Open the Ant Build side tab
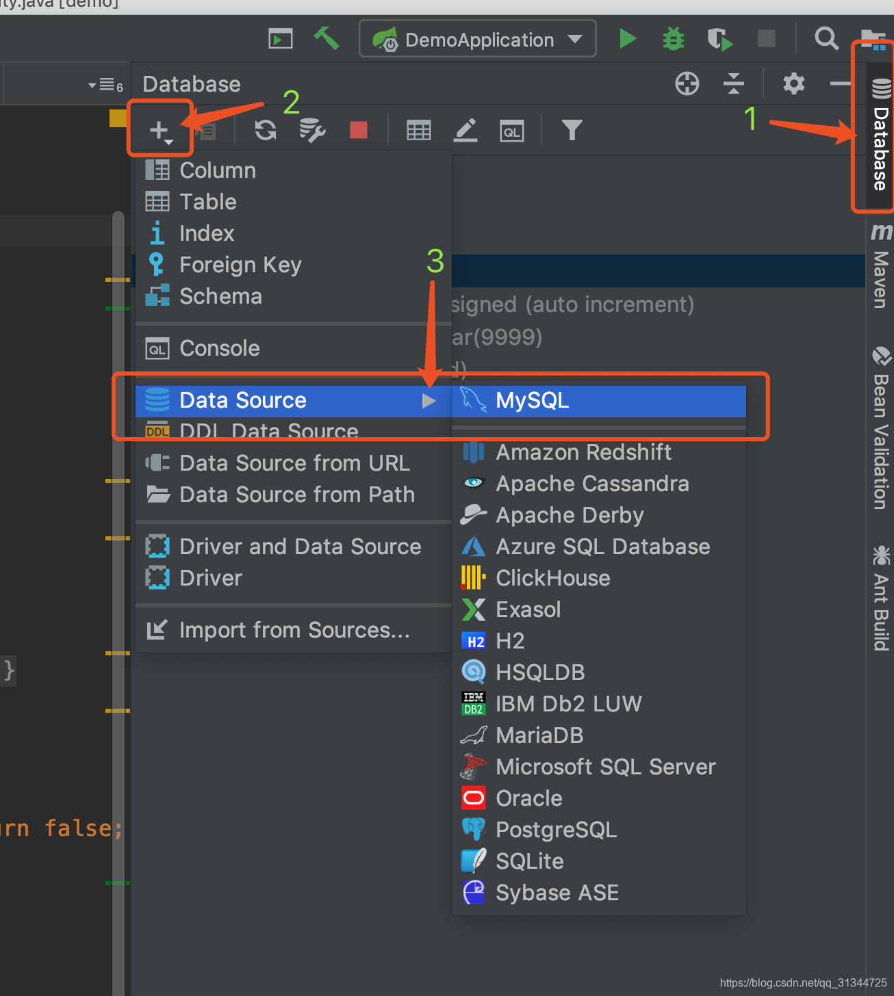The width and height of the screenshot is (894, 996). coord(881,597)
